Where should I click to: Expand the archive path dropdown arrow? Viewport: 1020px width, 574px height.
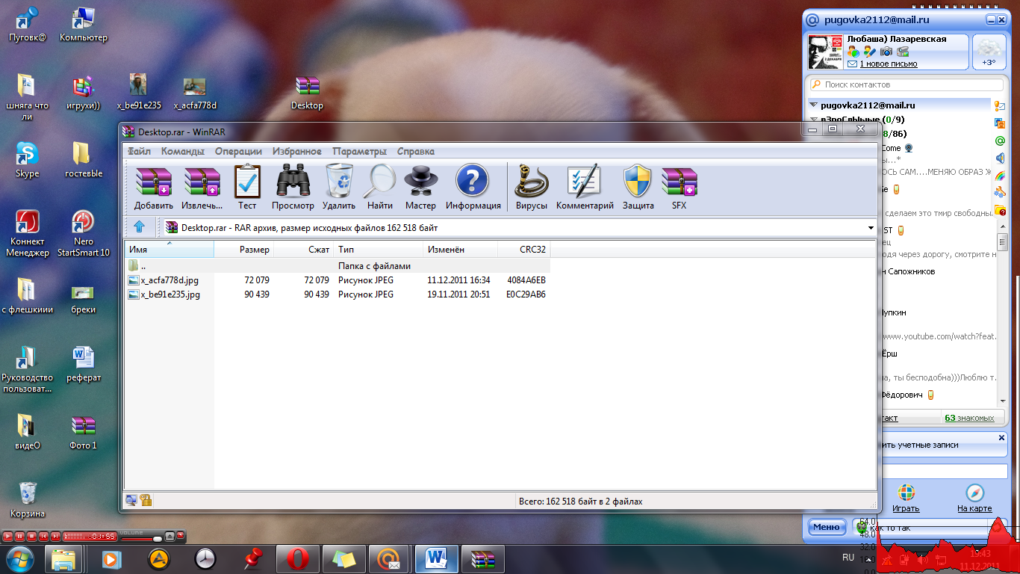[x=871, y=227]
